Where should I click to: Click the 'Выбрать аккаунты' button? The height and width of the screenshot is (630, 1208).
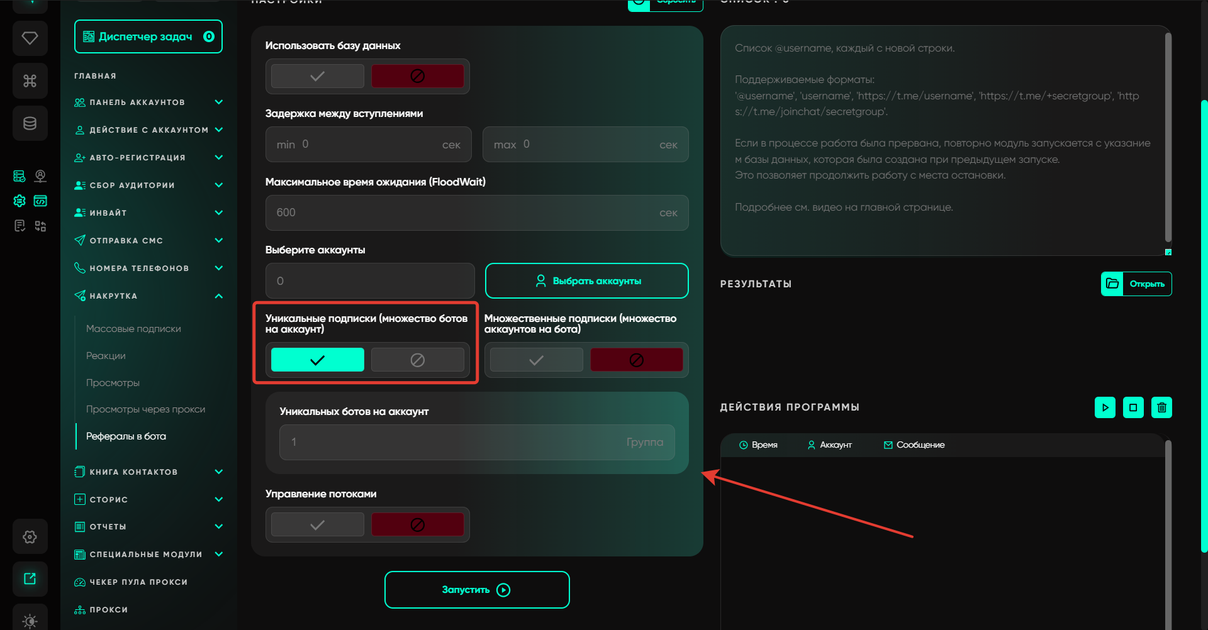point(586,281)
